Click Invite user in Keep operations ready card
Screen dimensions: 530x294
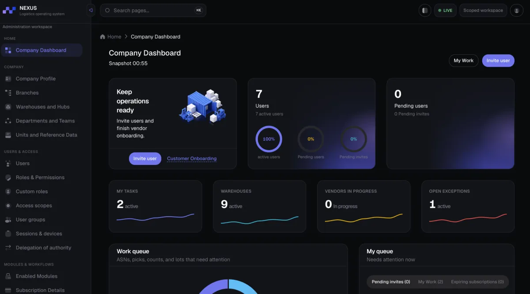click(x=145, y=158)
